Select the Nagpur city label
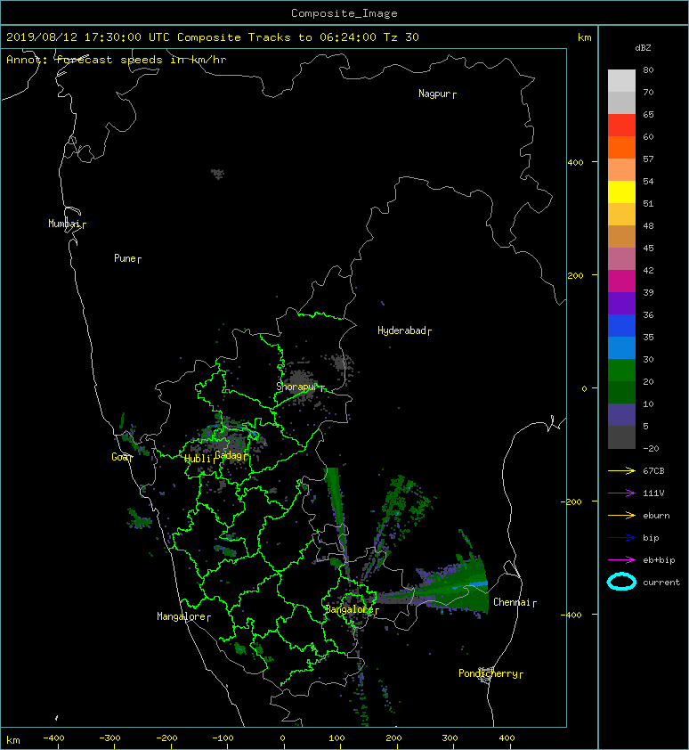 (434, 94)
